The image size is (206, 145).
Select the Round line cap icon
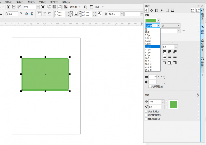coord(170,57)
